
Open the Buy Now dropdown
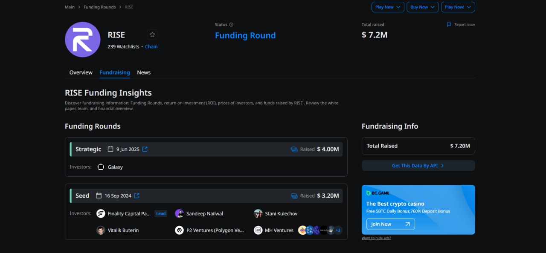coord(422,7)
